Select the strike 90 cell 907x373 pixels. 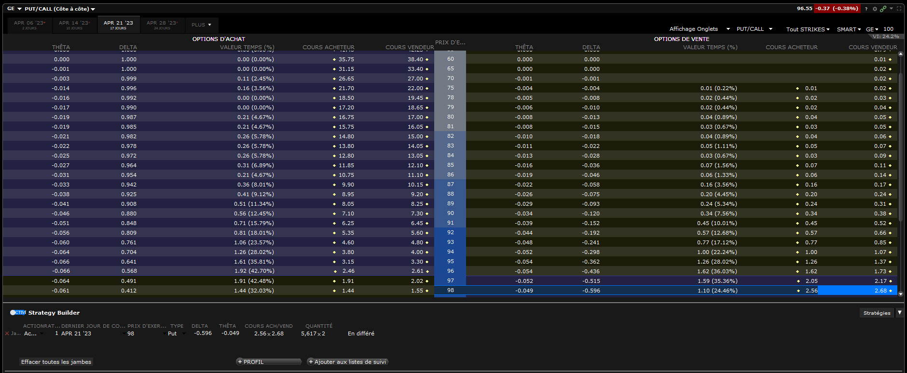(x=450, y=213)
